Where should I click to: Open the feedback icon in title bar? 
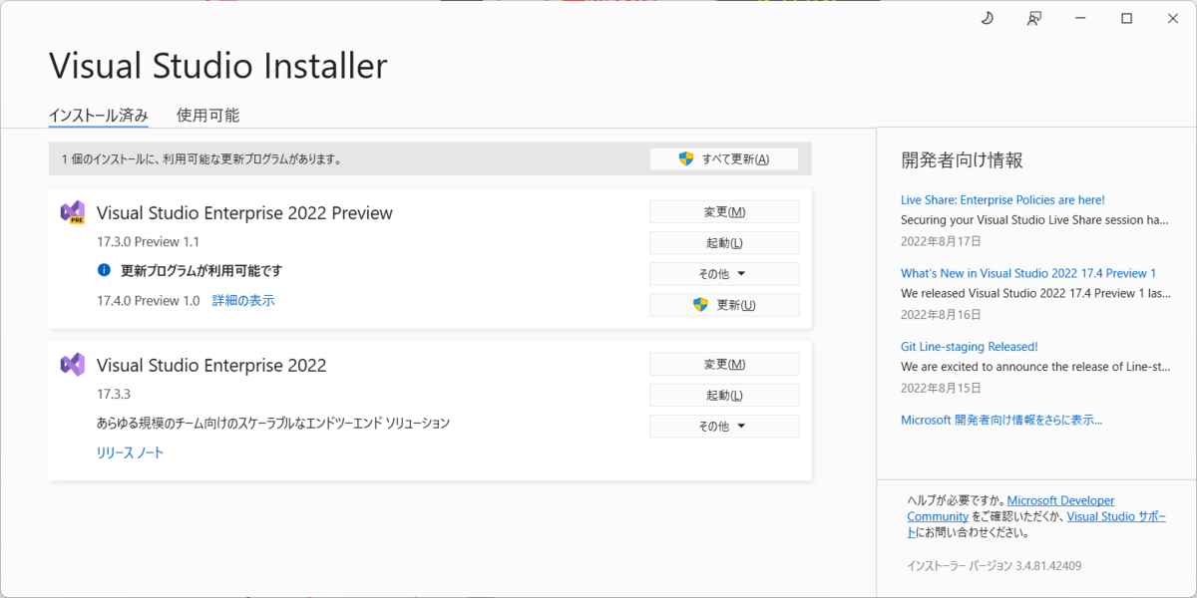pyautogui.click(x=1034, y=18)
